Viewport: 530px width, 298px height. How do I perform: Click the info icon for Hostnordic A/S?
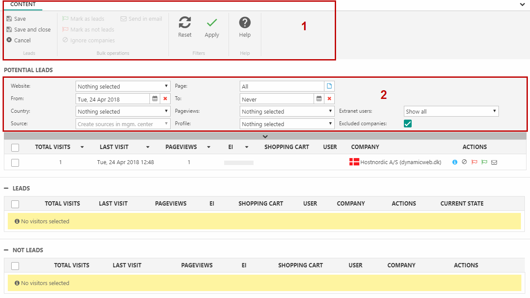455,162
